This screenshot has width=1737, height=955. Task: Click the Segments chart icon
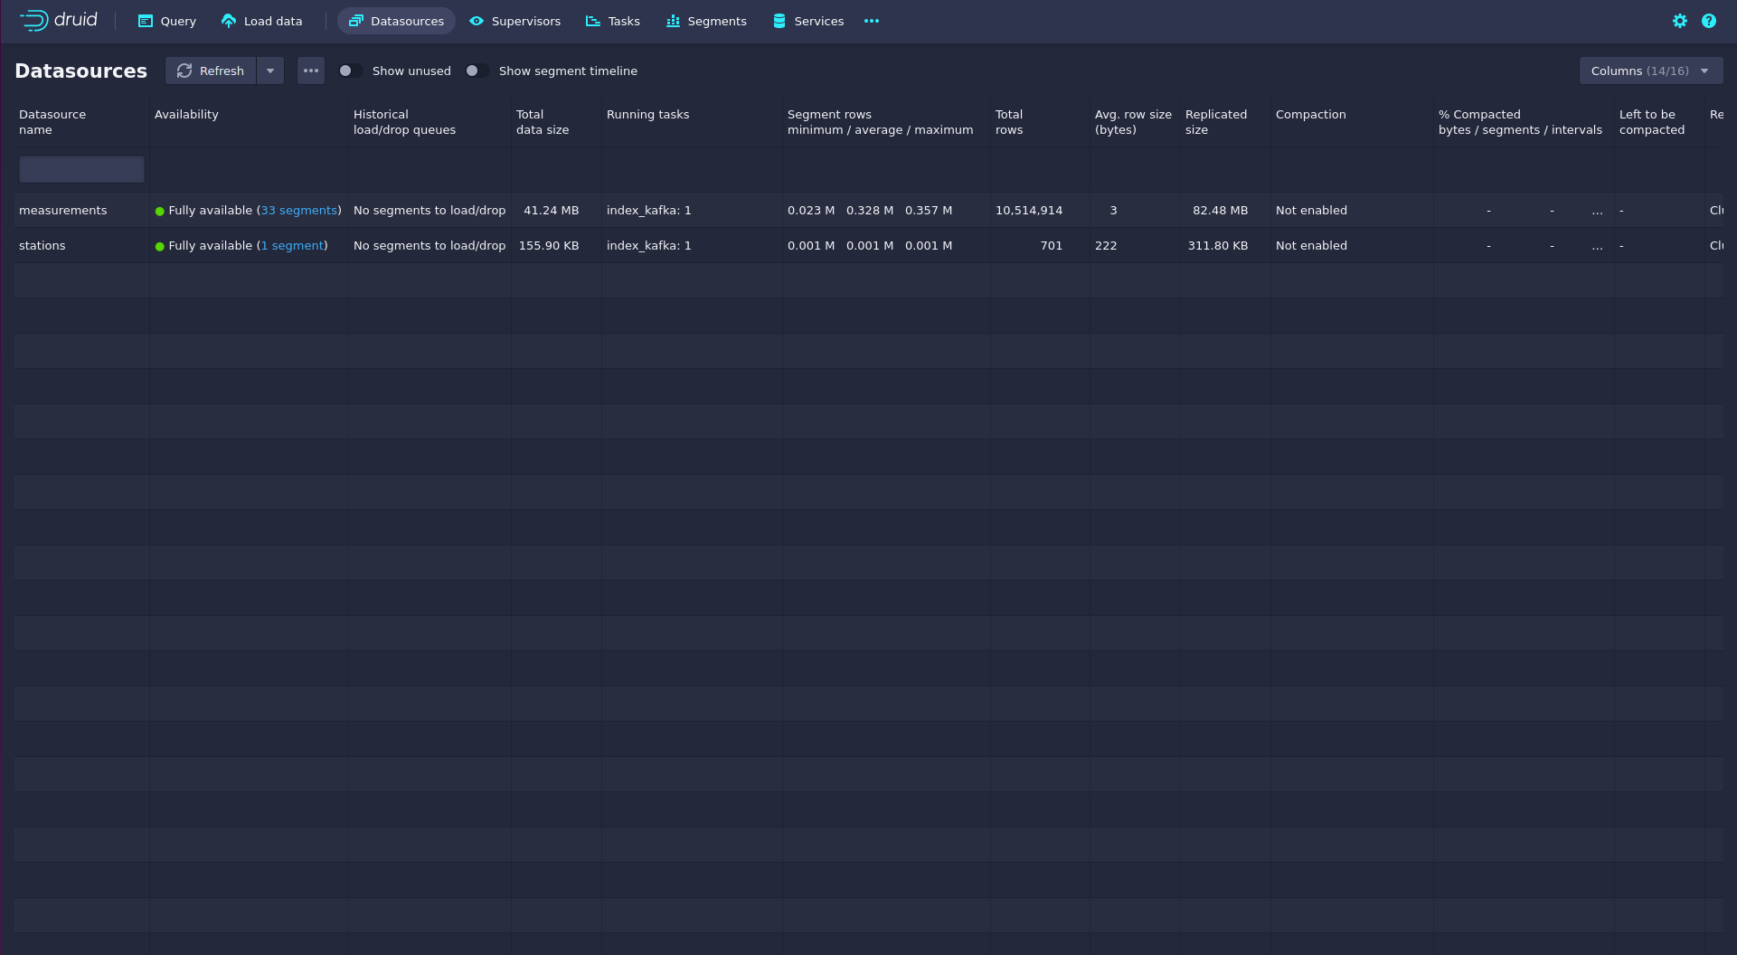[673, 21]
